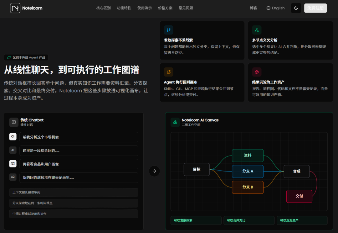Click the 结果沉淀为工作资产 card title
The height and width of the screenshot is (233, 338).
click(269, 82)
